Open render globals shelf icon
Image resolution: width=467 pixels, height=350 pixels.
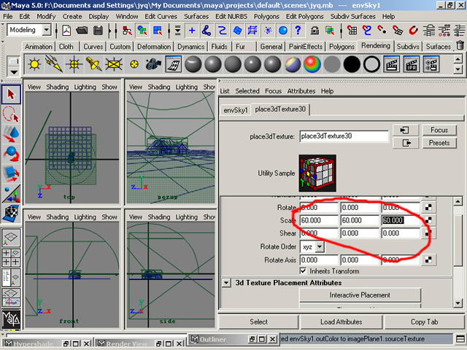(431, 64)
